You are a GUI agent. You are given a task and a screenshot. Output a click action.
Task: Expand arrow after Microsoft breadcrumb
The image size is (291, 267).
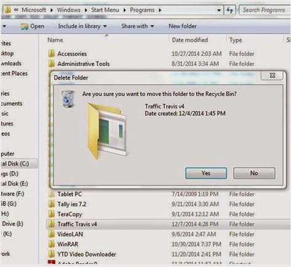[x=52, y=10]
